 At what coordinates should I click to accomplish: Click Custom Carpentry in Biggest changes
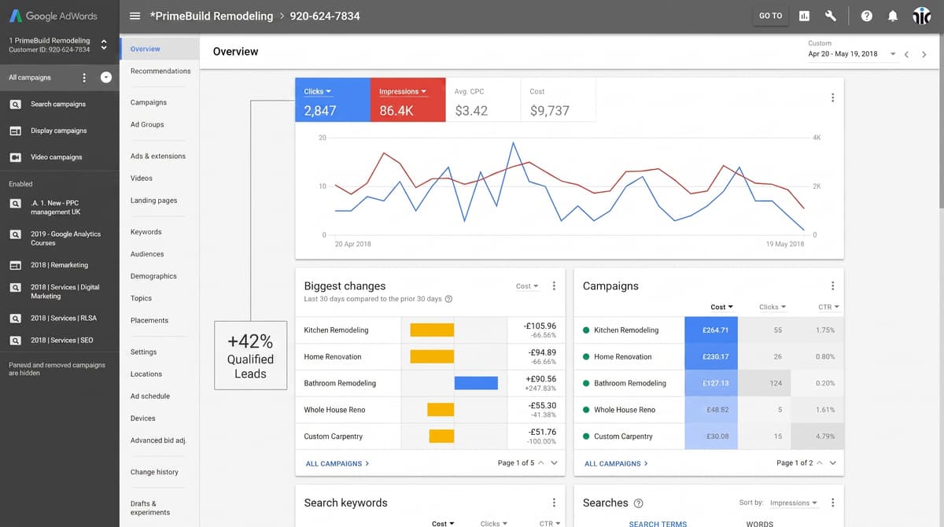[x=334, y=437]
